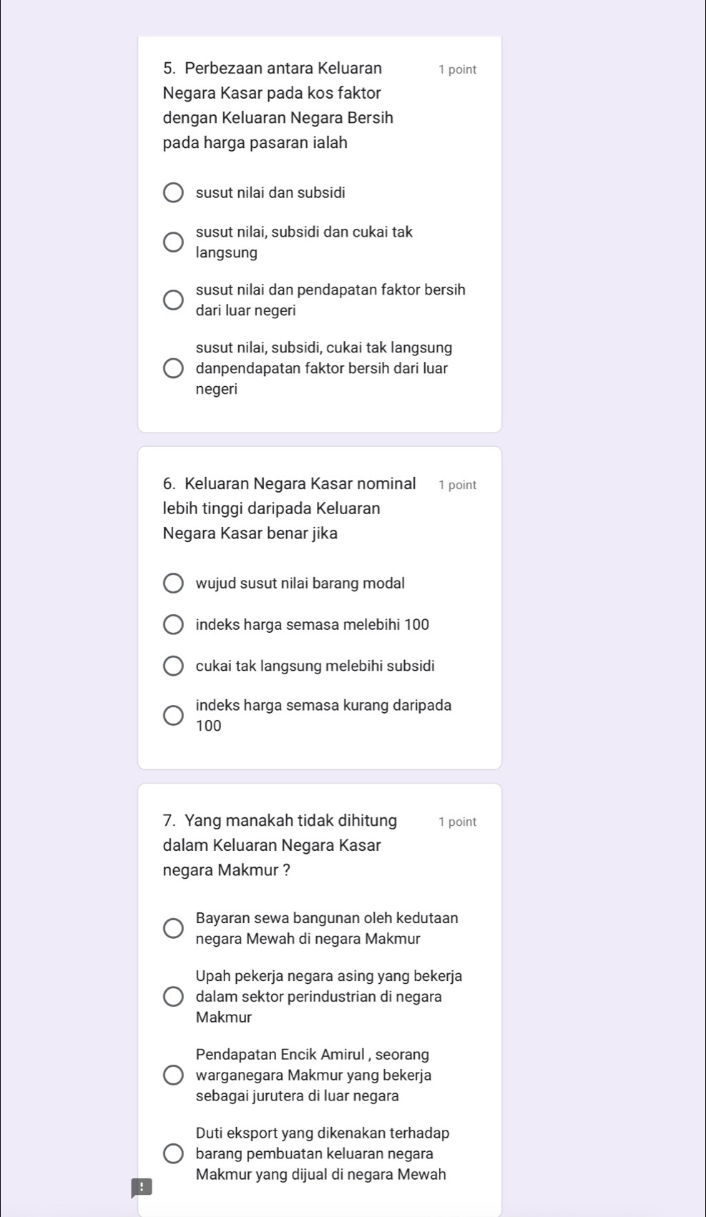This screenshot has width=706, height=1217.
Task: Select 'susut nilai dan pendapatan faktor bersih' option
Action: click(173, 300)
